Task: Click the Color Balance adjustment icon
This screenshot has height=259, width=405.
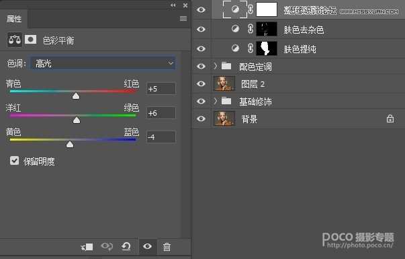Action: coord(15,40)
